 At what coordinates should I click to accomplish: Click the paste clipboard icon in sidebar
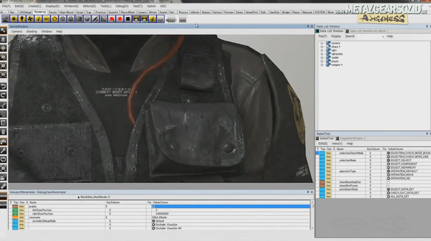[3, 123]
